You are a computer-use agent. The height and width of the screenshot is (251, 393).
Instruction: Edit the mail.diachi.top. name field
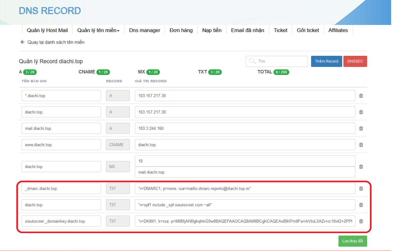(x=61, y=128)
